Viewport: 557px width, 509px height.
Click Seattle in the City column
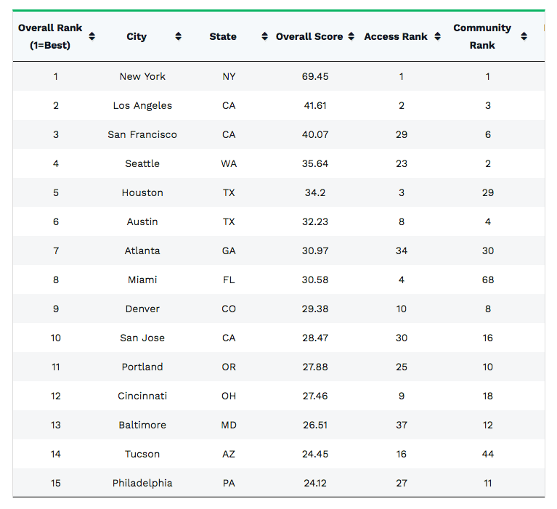[x=142, y=163]
